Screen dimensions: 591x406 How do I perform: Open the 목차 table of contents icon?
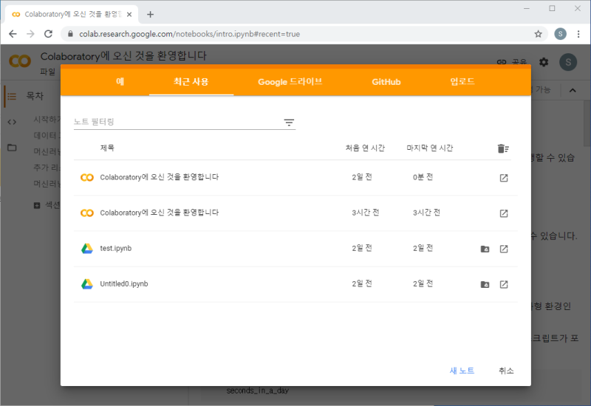(x=12, y=97)
